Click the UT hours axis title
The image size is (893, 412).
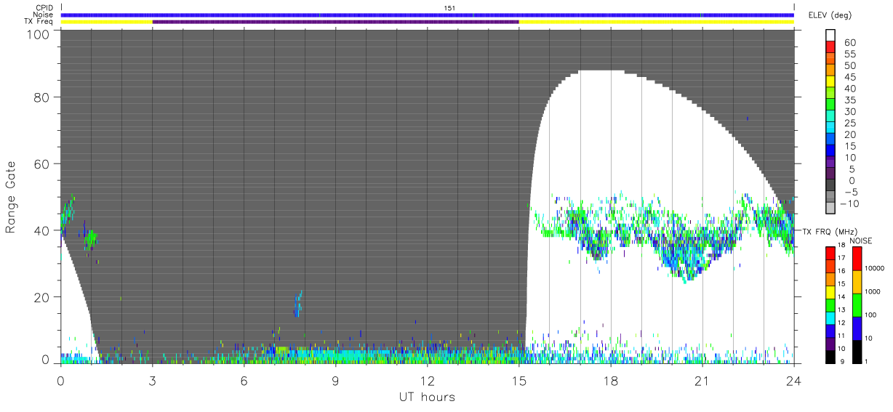pyautogui.click(x=427, y=397)
